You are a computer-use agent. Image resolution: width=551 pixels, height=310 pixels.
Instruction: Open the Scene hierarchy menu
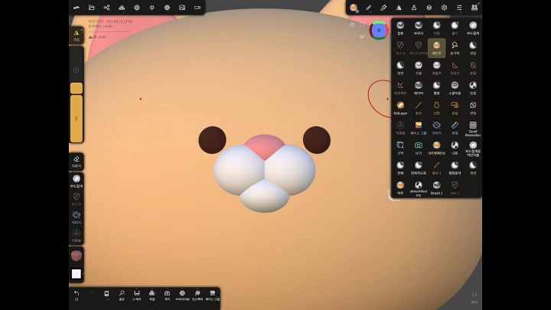(106, 8)
